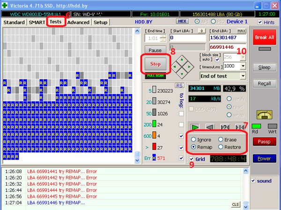This screenshot has width=281, height=210.
Task: Toggle the sound checkbox
Action: click(x=253, y=180)
